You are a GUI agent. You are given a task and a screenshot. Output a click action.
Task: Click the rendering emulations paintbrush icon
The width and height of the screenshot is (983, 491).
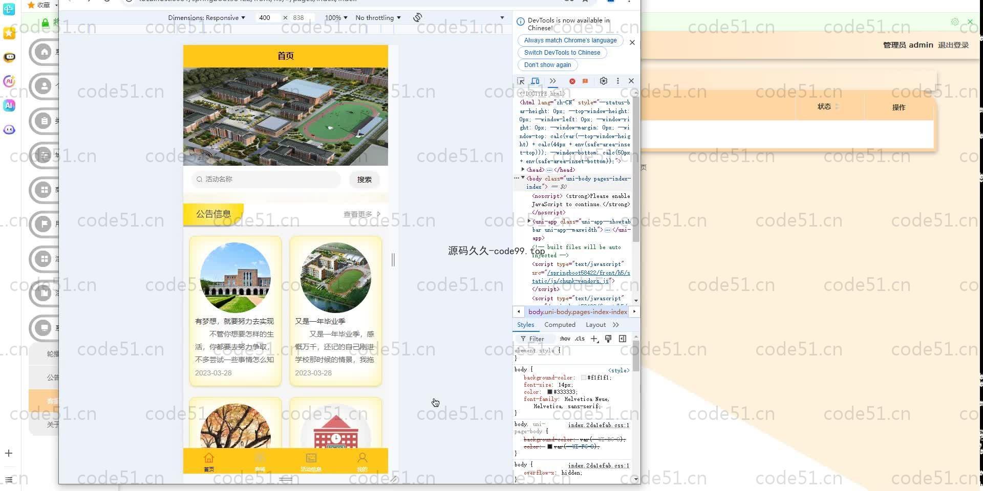pyautogui.click(x=608, y=339)
